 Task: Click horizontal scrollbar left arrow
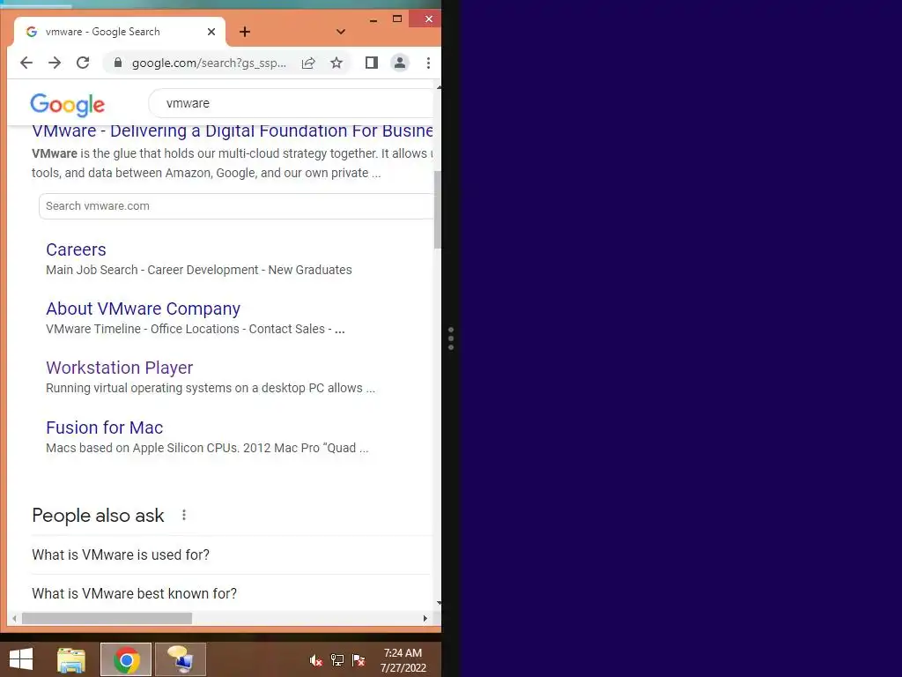click(x=14, y=618)
